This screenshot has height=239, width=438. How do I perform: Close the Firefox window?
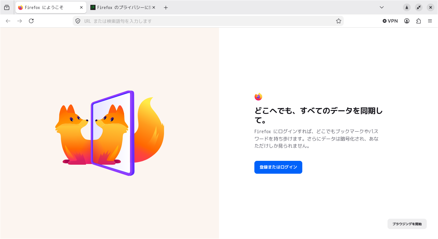(431, 7)
